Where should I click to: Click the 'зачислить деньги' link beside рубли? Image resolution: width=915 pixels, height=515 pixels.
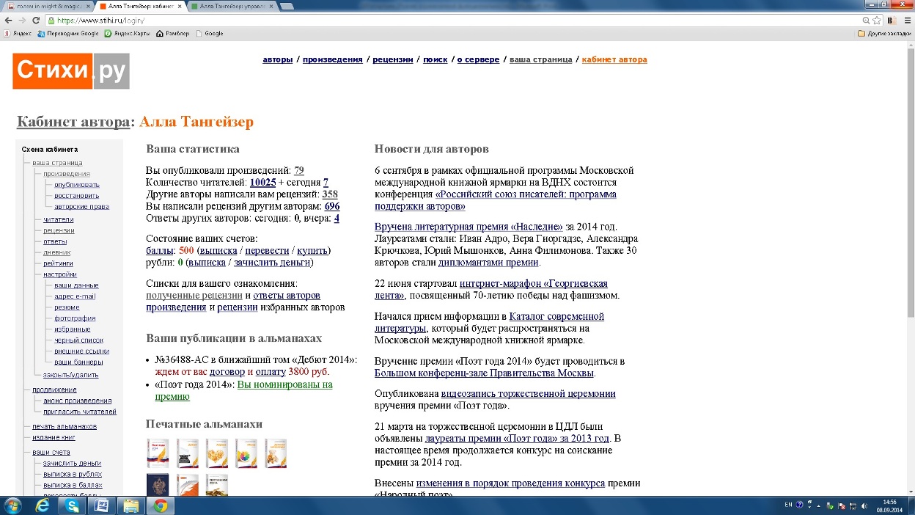click(272, 263)
